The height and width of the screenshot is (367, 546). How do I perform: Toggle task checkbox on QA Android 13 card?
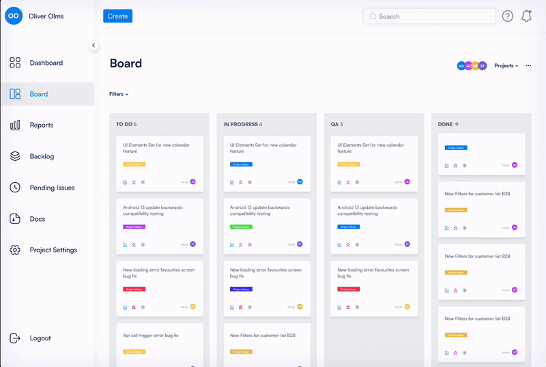point(339,245)
